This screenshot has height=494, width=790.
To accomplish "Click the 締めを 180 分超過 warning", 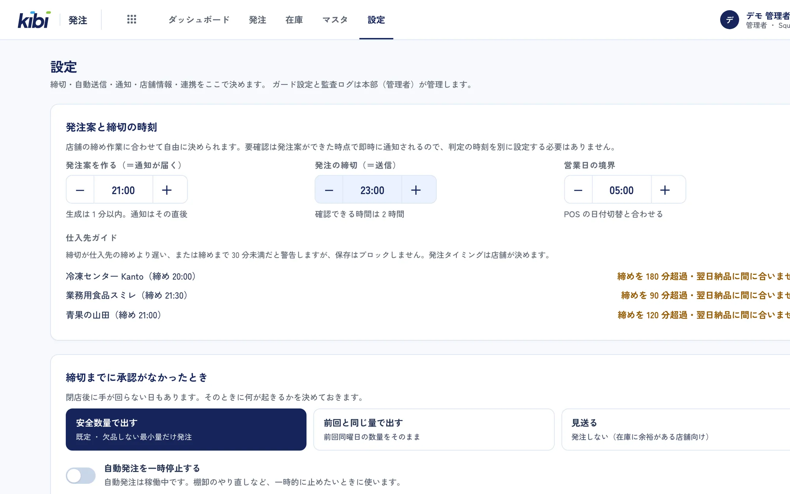I will pyautogui.click(x=703, y=276).
